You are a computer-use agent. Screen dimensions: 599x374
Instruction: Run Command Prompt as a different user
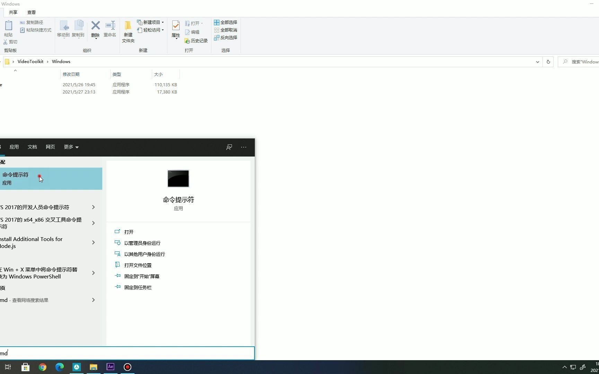[x=145, y=254]
